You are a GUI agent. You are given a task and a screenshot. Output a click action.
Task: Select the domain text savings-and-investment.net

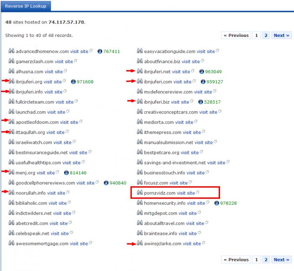click(x=175, y=163)
